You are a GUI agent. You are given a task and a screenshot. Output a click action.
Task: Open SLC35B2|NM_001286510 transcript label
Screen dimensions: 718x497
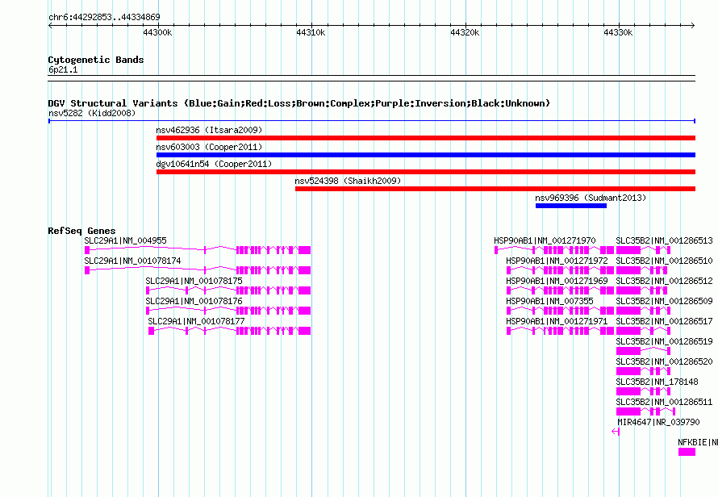click(x=665, y=261)
